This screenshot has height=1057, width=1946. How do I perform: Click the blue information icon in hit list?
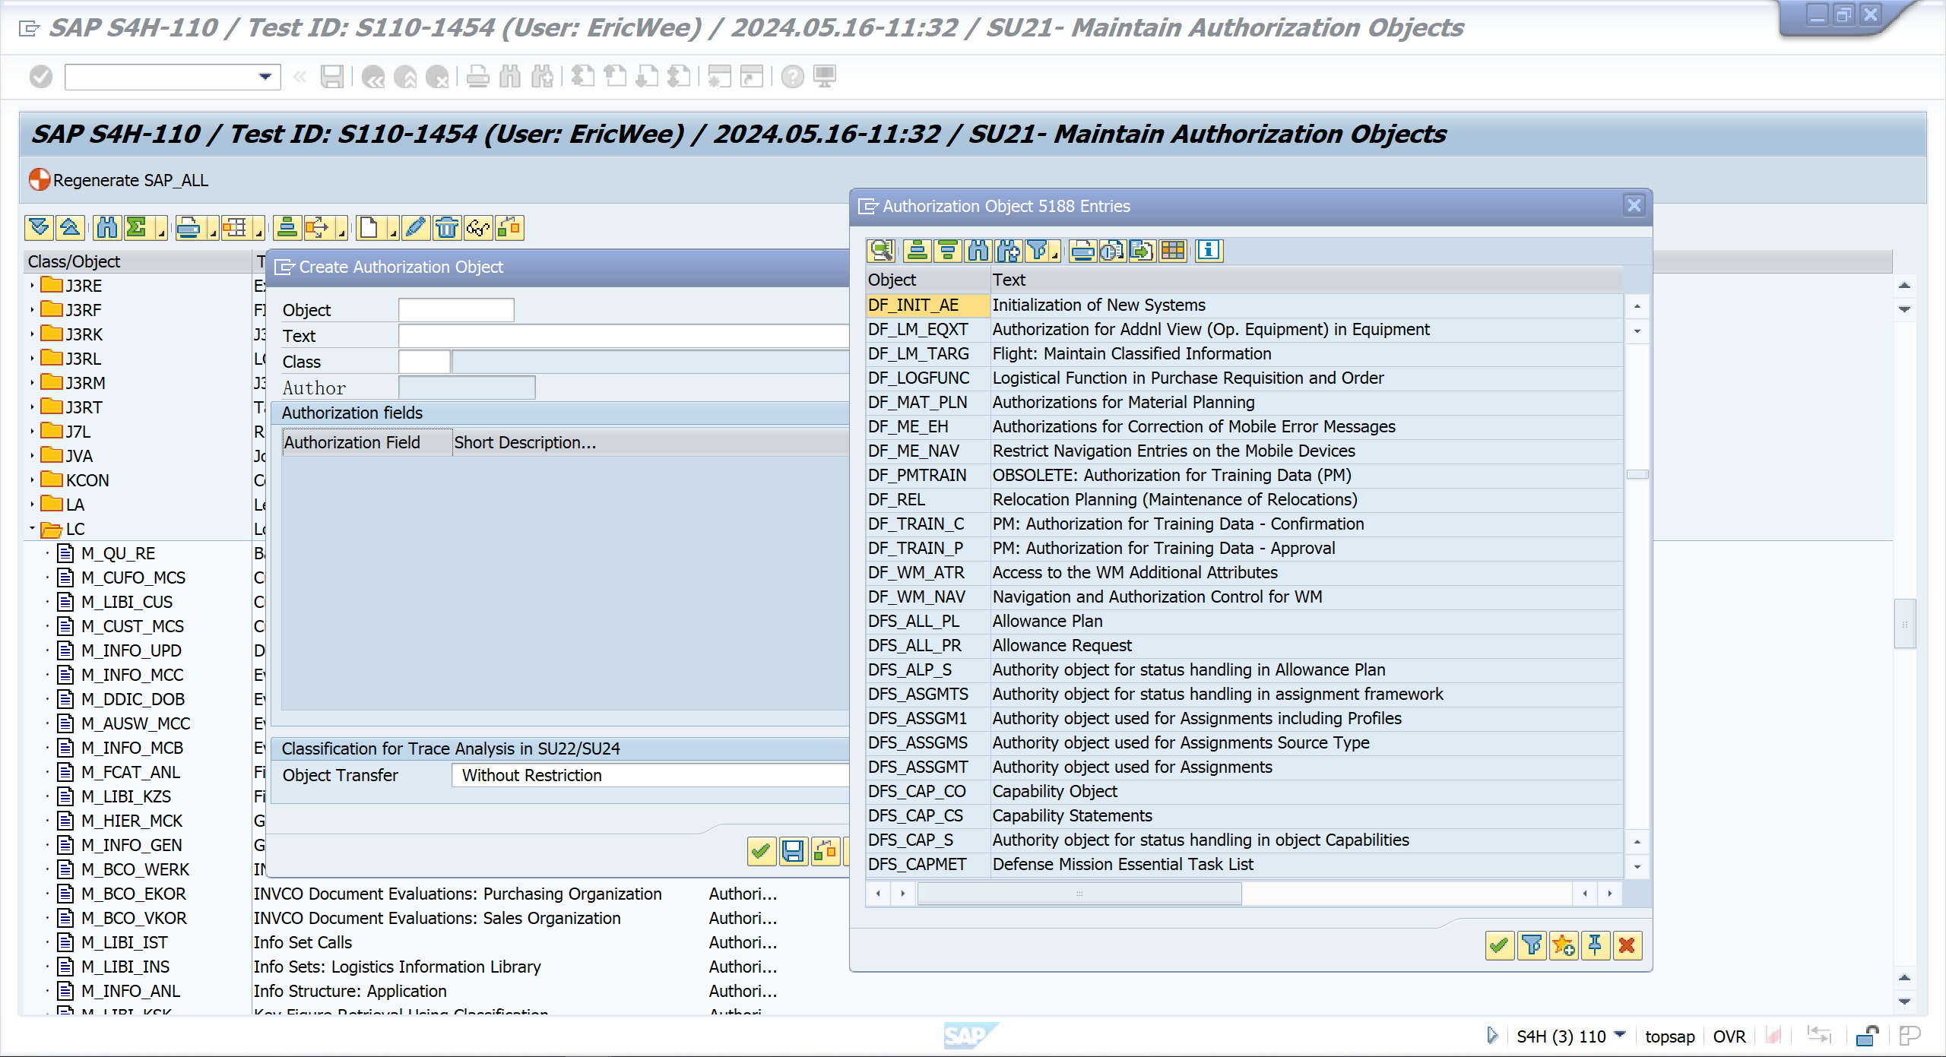[x=1209, y=250]
